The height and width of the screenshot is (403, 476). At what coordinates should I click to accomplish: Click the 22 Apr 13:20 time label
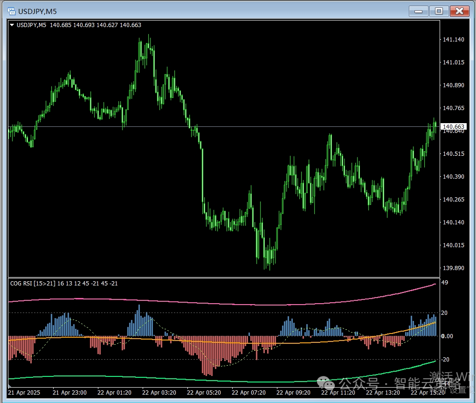[383, 392]
